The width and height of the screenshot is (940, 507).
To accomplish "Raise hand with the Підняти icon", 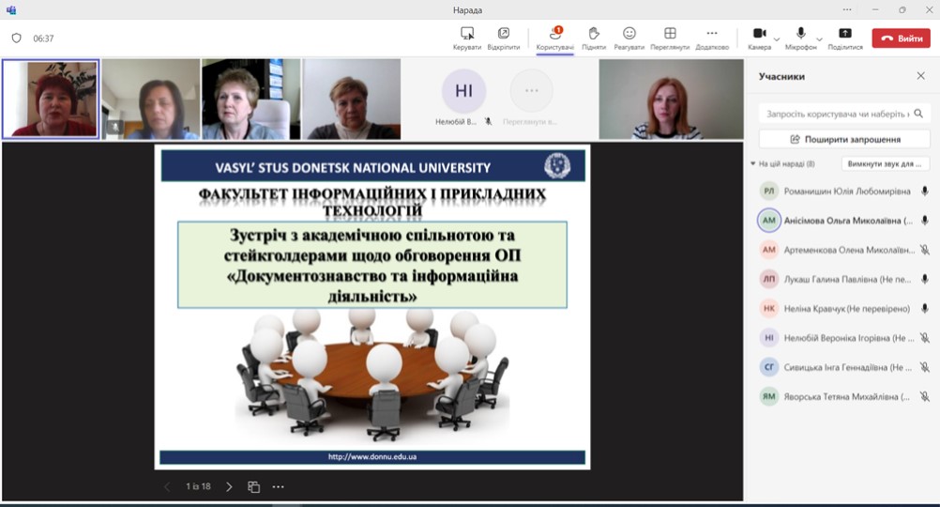I will pyautogui.click(x=593, y=34).
